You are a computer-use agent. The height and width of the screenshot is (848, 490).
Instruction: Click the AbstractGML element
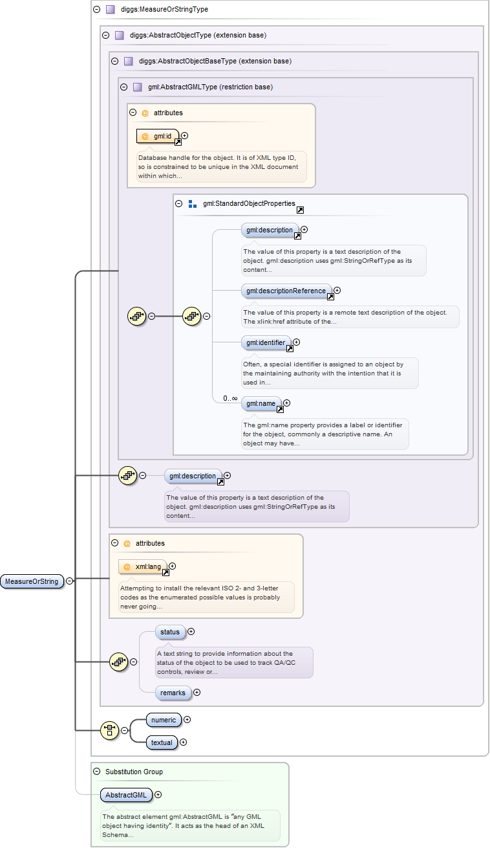point(125,795)
